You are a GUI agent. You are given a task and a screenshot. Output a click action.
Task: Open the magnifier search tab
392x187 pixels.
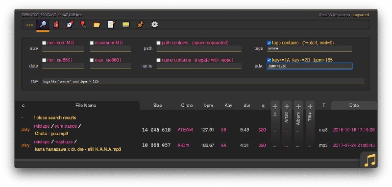43,24
